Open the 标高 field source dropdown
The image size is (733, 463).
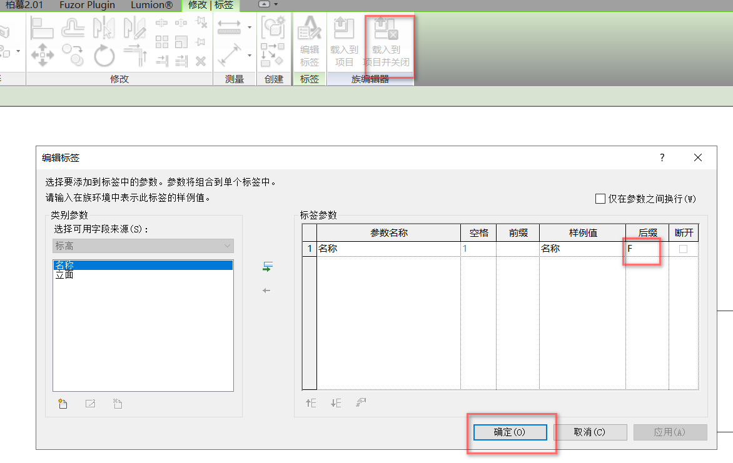pyautogui.click(x=143, y=246)
